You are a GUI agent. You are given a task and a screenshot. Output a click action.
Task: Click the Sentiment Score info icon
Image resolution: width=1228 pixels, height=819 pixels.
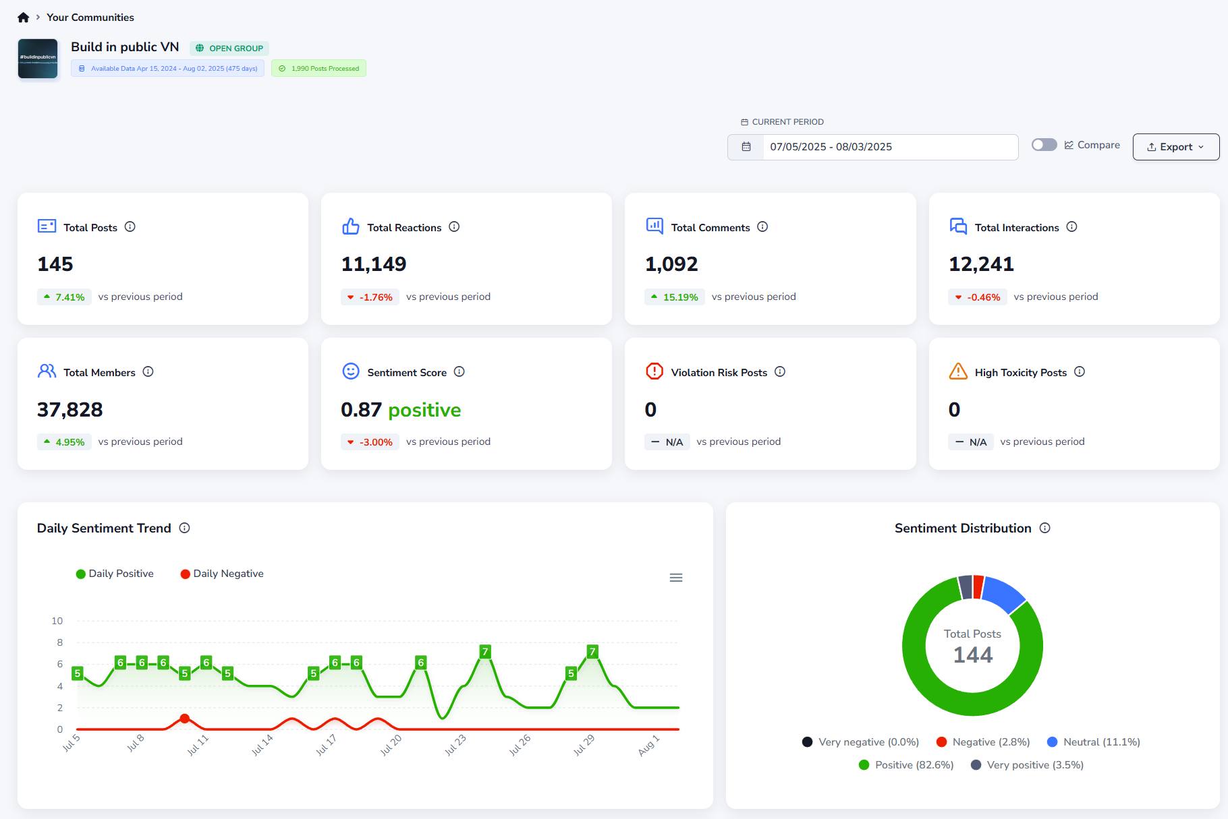(x=459, y=372)
